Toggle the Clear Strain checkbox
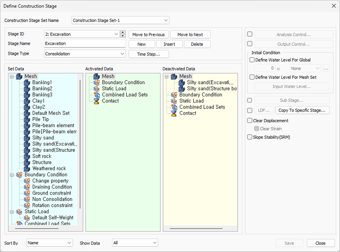 (x=257, y=129)
